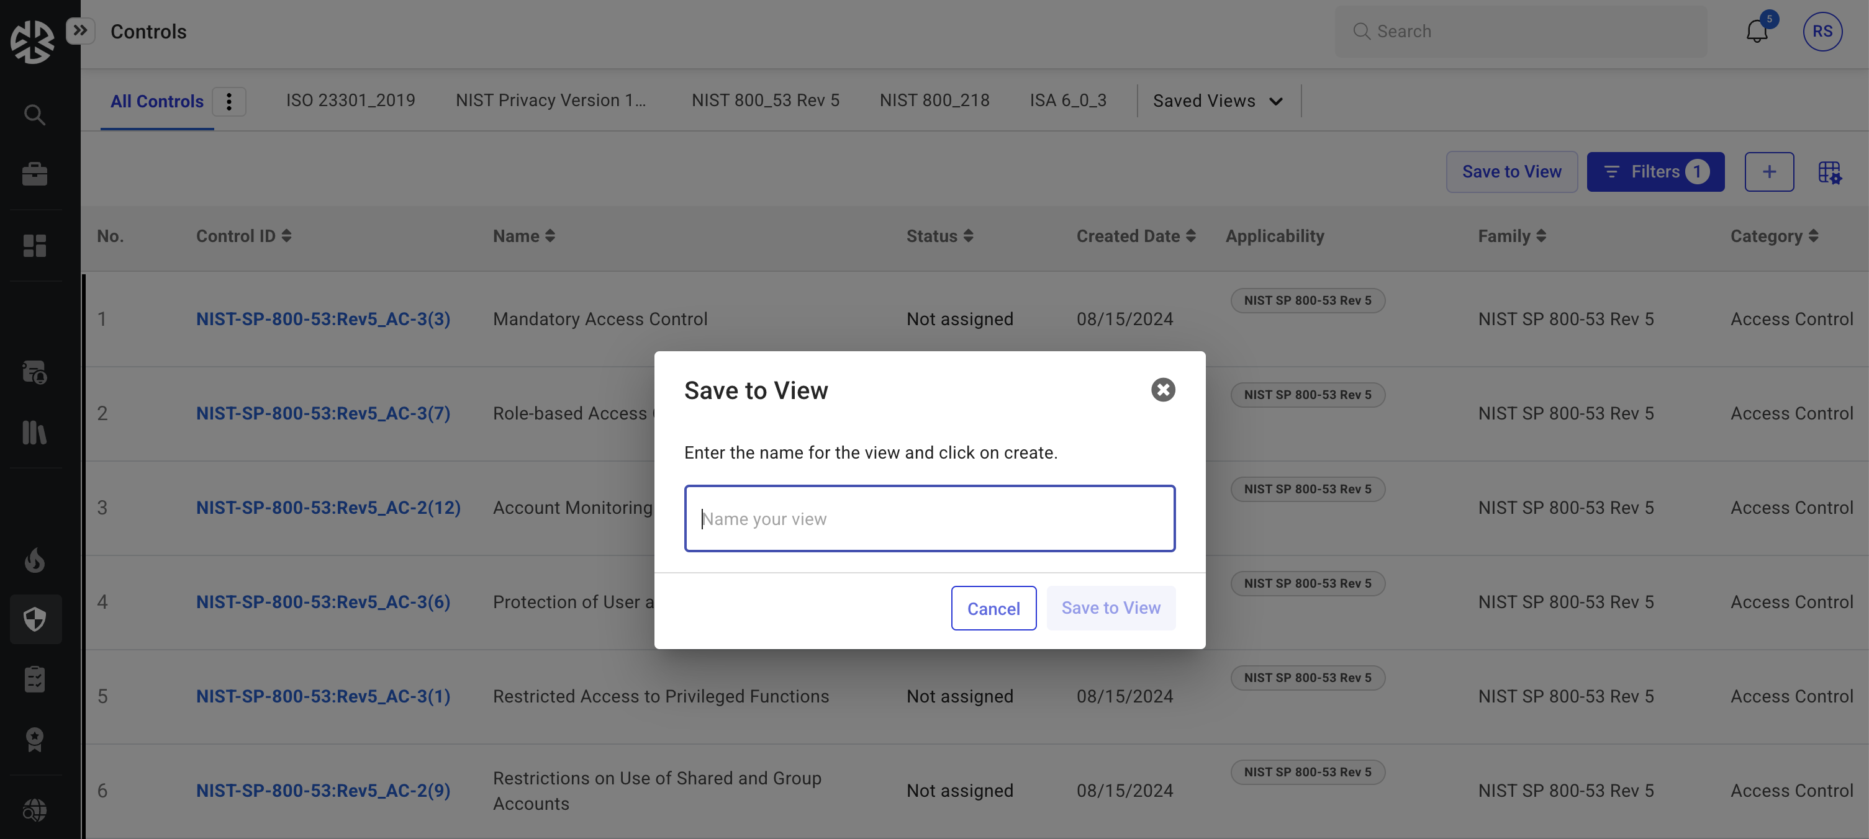Sort table by Category column
1869x839 pixels.
1774,236
